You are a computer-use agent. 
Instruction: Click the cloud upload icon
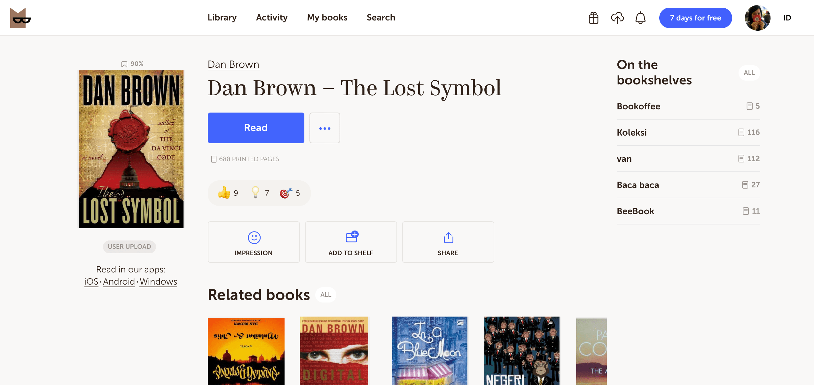click(x=617, y=18)
